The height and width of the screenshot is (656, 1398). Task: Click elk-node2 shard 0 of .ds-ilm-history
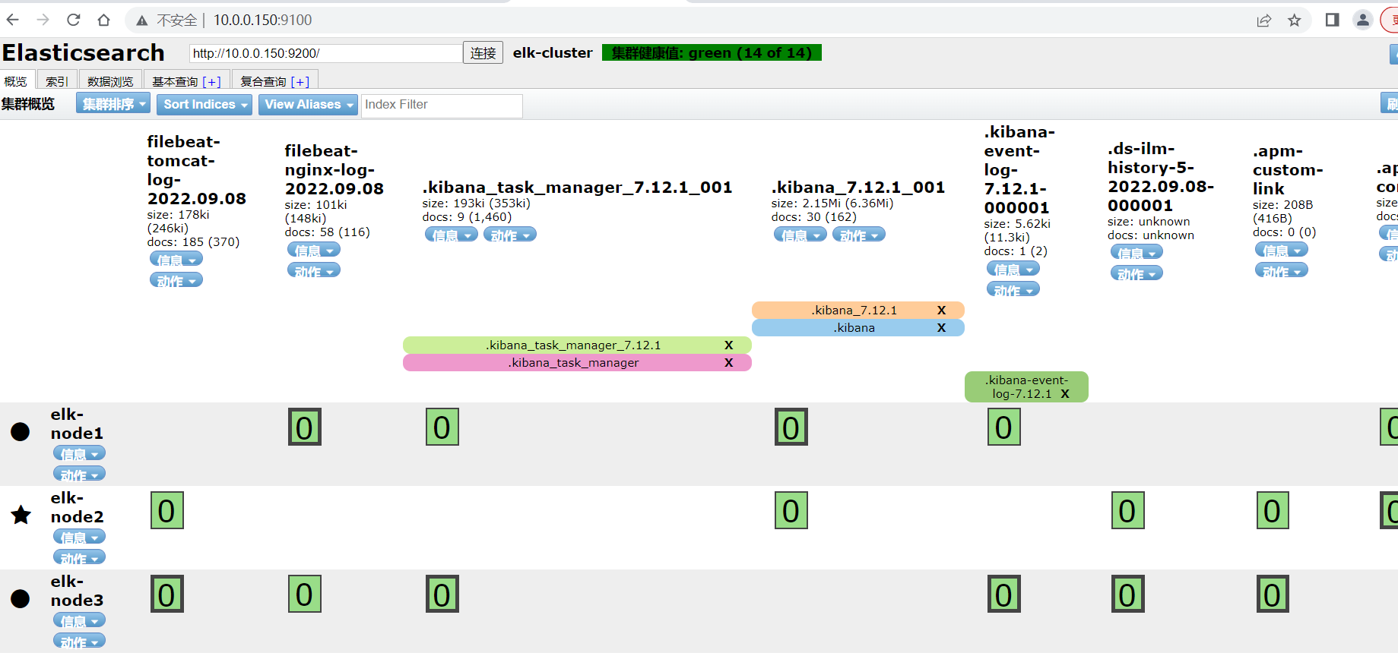pos(1128,511)
